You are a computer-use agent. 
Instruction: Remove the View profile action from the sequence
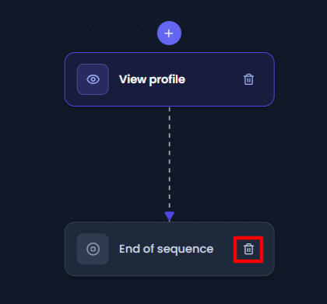(248, 79)
